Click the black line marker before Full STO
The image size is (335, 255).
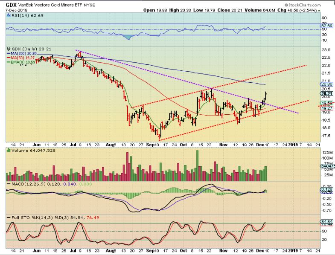click(x=9, y=217)
